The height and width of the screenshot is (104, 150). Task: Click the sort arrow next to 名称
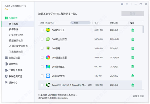tap(55, 23)
